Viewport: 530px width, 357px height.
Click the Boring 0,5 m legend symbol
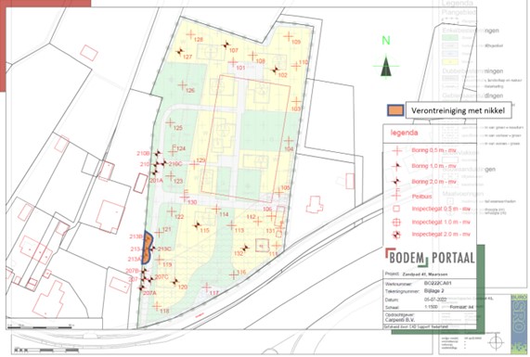coord(397,150)
